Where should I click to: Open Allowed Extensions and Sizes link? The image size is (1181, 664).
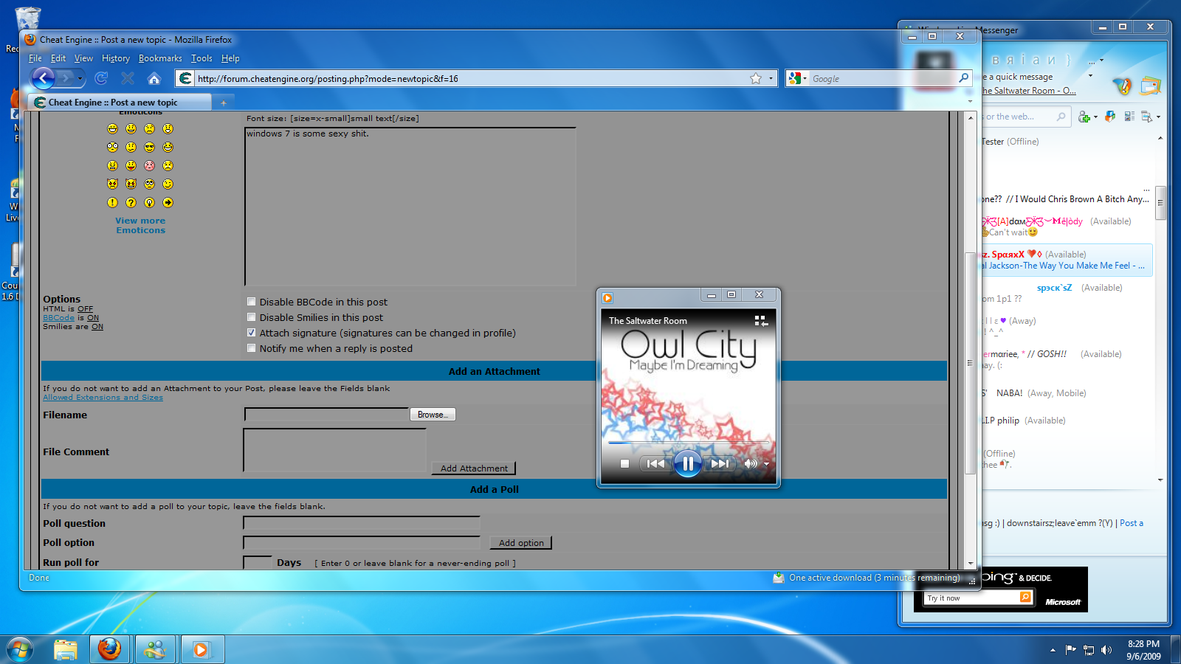point(103,397)
